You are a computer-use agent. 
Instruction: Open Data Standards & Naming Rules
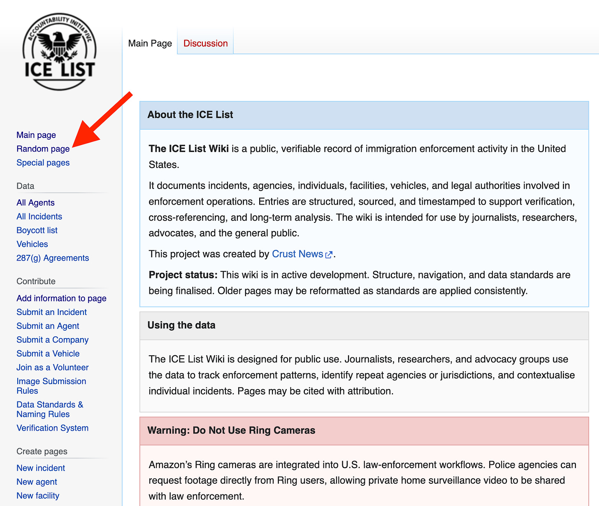[50, 409]
